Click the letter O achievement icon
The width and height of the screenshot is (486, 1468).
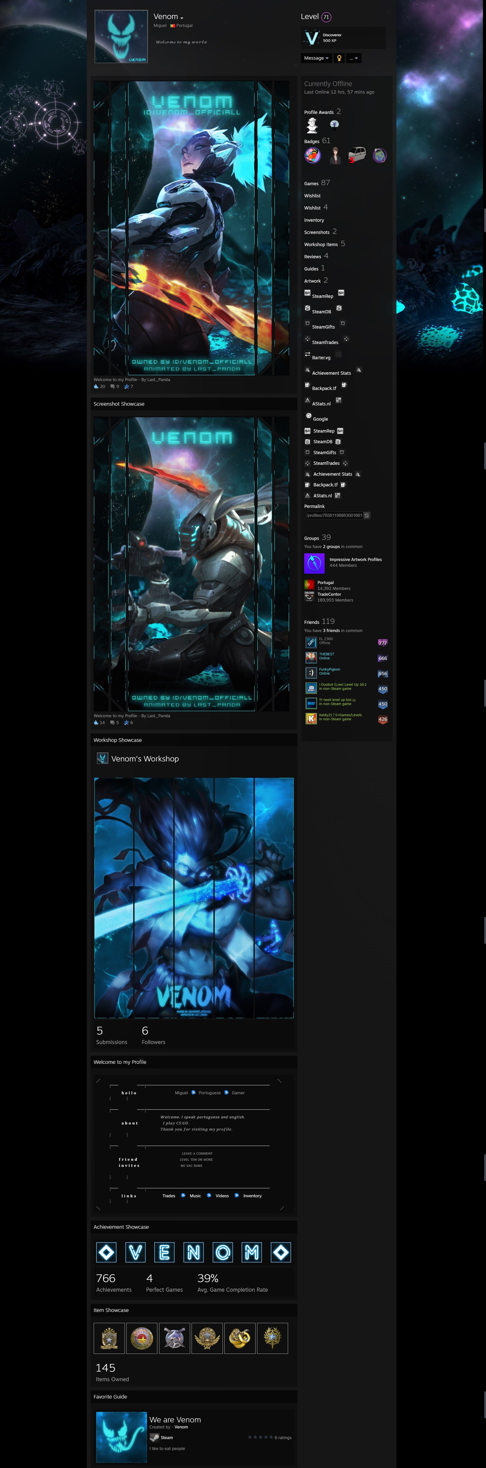pyautogui.click(x=223, y=1252)
